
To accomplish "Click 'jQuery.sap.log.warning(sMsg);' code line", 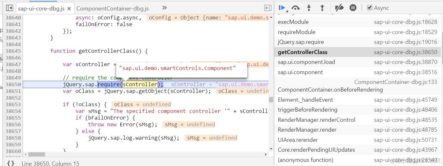I will (x=134, y=138).
